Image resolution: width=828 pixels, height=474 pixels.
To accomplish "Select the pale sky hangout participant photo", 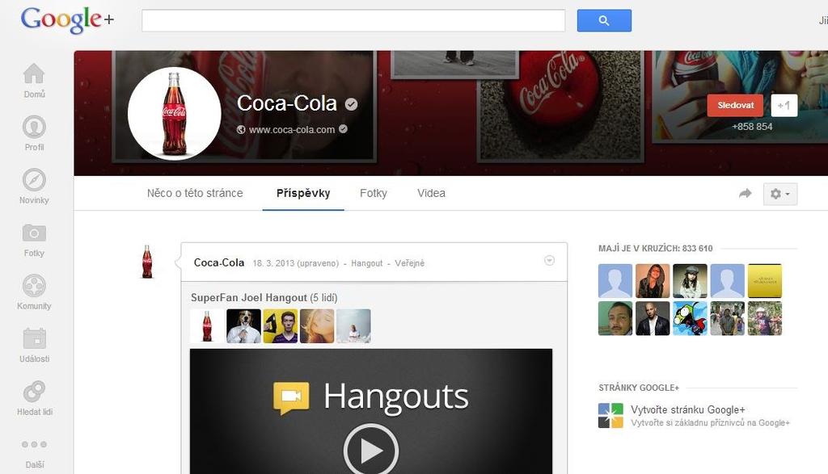I will tap(354, 326).
